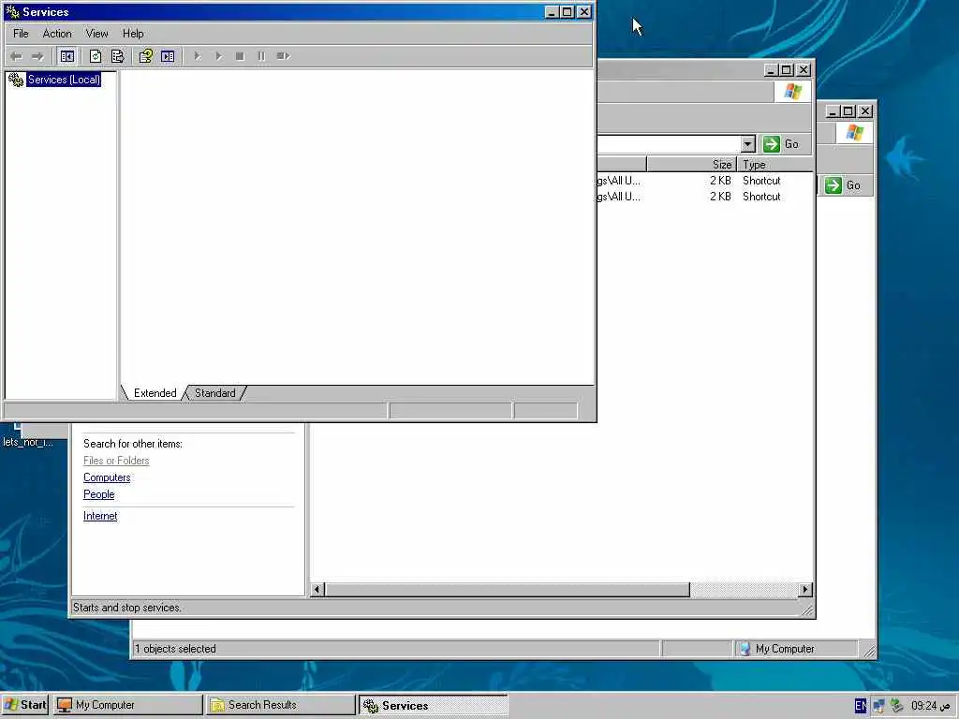Screen dimensions: 959x719
Task: Click the horizontal scrollbar right arrow
Action: [x=804, y=590]
